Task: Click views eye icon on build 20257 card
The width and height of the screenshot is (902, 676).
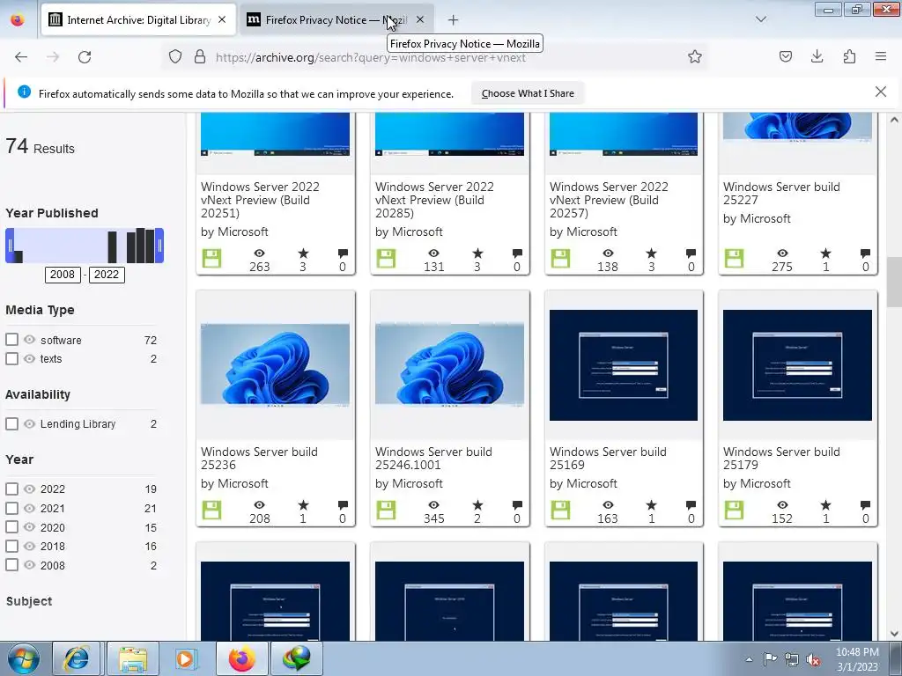Action: [608, 253]
